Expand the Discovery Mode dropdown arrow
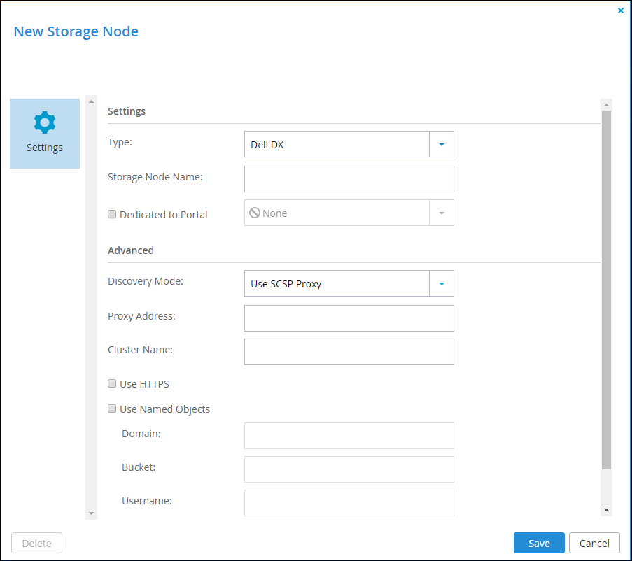632x561 pixels. tap(442, 283)
